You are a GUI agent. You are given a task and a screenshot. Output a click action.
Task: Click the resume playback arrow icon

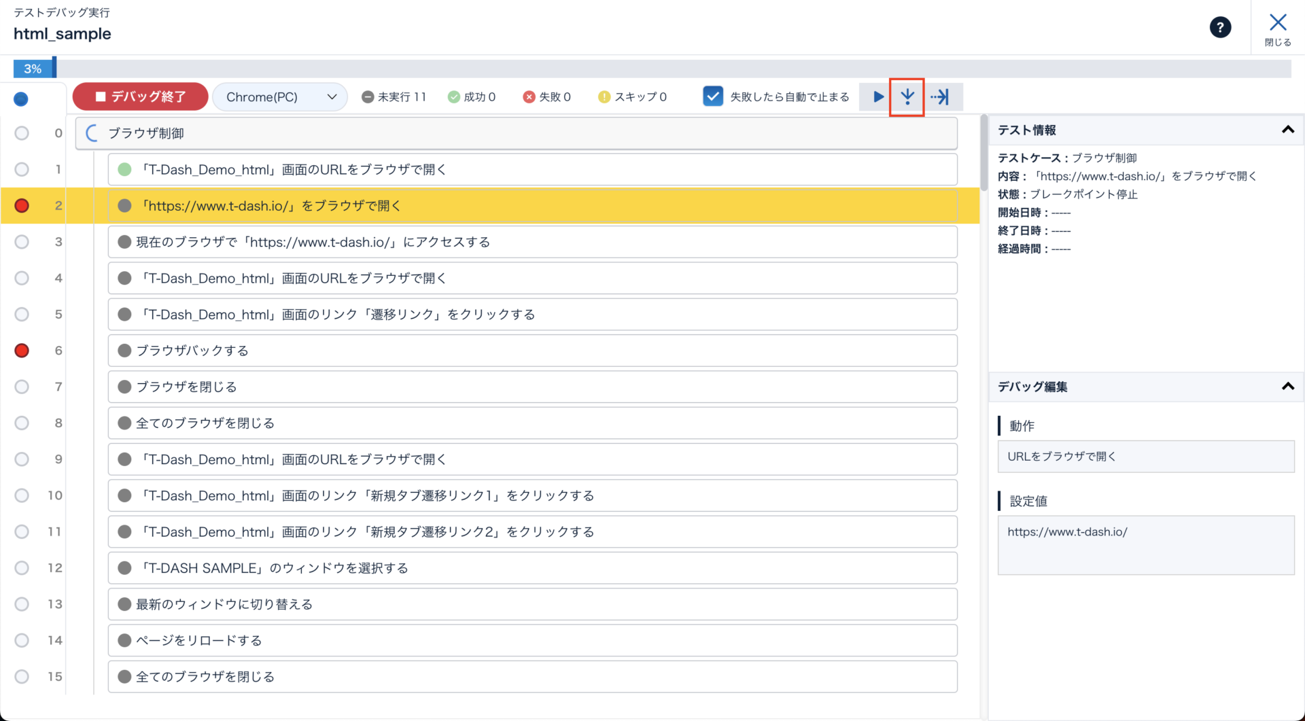pyautogui.click(x=877, y=97)
